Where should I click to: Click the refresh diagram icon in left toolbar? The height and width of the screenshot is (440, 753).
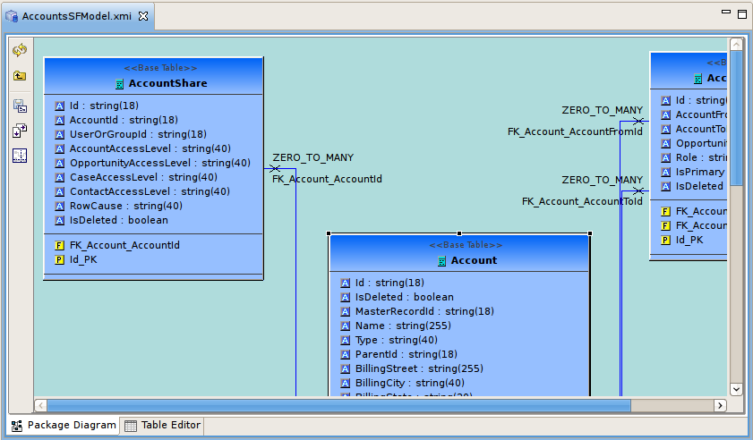20,51
